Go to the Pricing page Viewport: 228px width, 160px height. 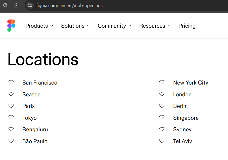(187, 26)
